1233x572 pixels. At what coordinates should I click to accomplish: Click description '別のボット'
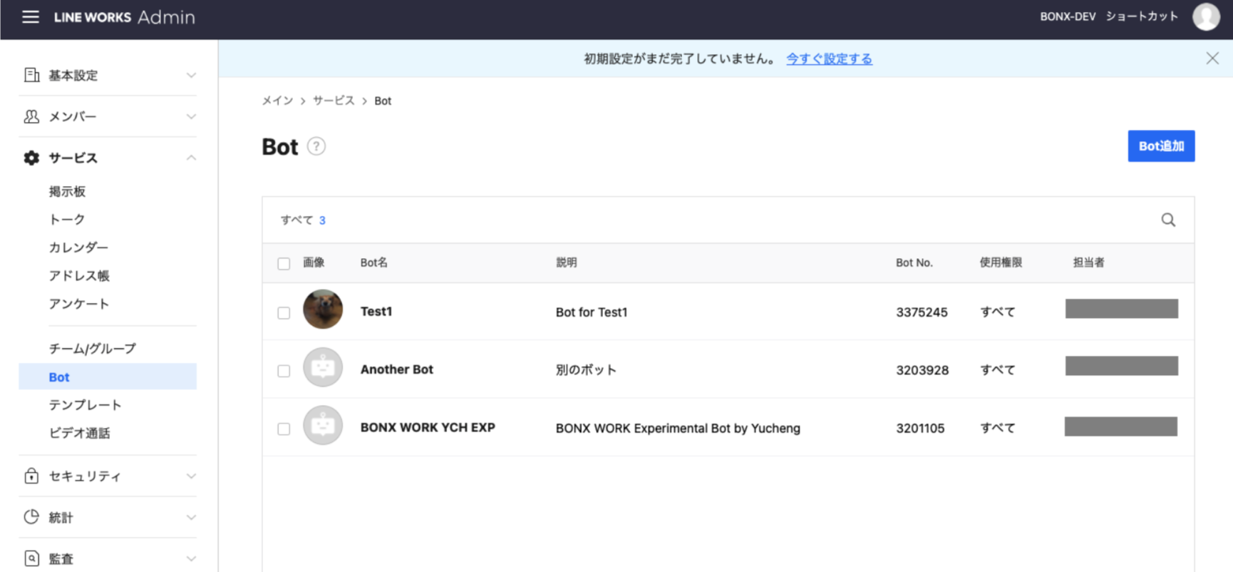click(586, 370)
